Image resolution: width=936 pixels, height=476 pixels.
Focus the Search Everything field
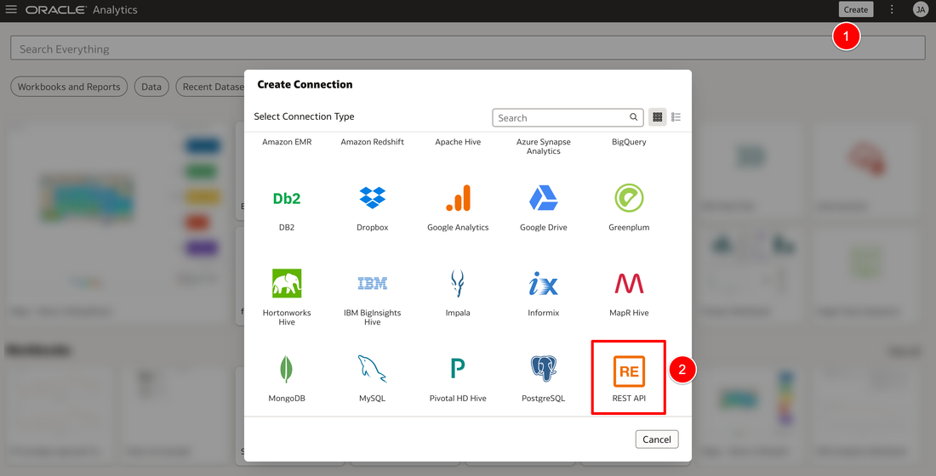click(x=467, y=48)
